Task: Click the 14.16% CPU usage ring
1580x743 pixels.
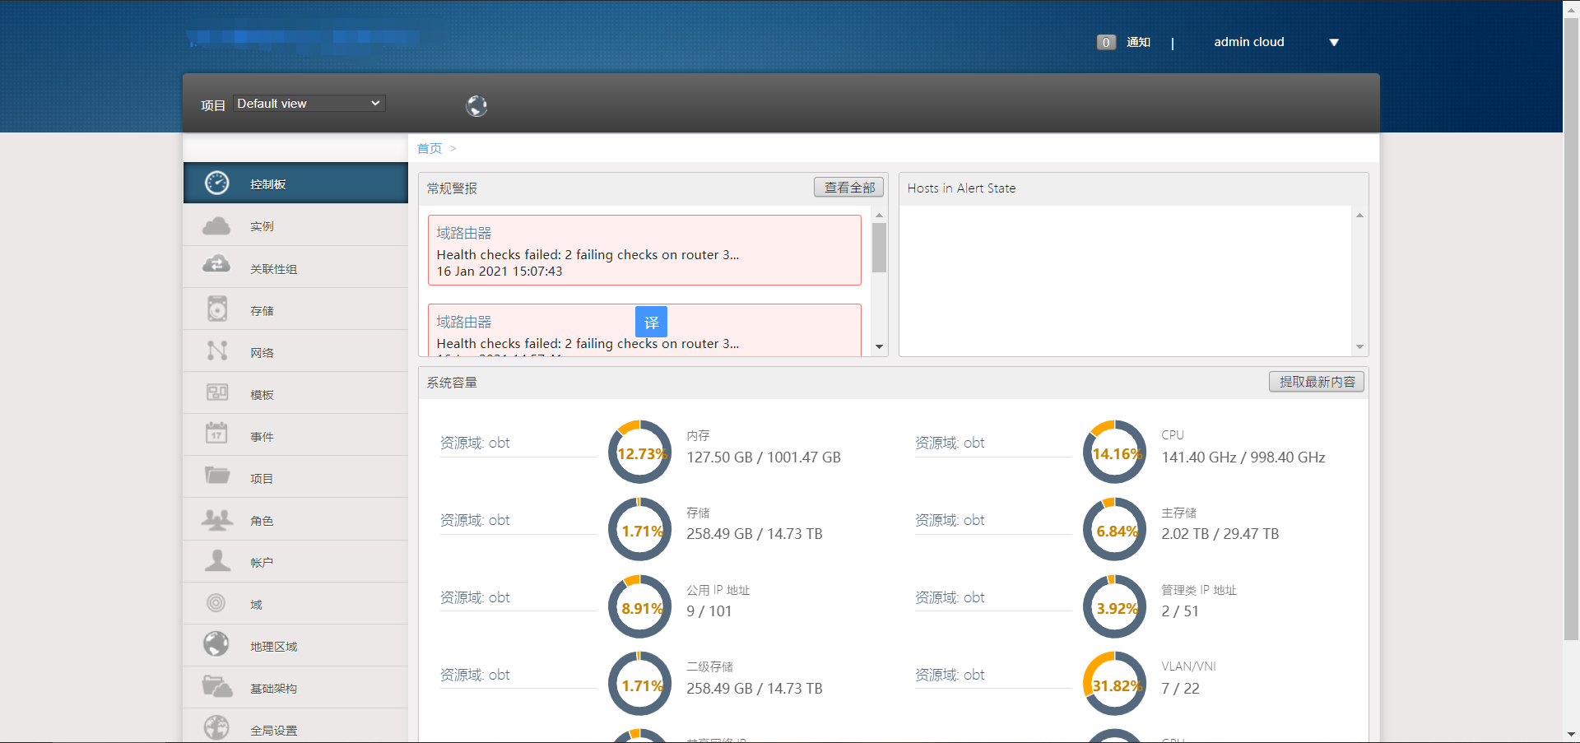Action: [x=1115, y=453]
